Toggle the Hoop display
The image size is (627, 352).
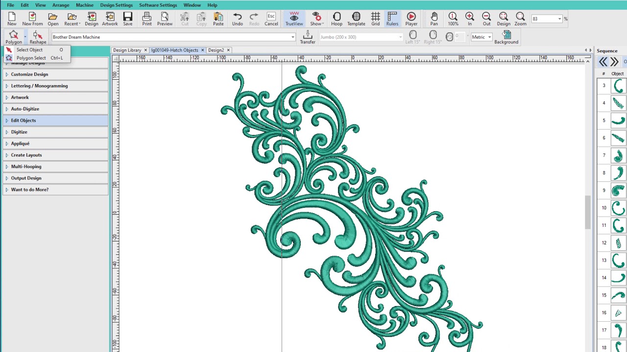(x=337, y=19)
